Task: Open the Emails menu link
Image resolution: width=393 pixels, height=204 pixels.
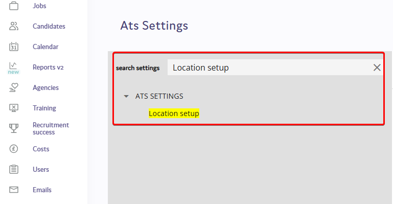Action: tap(42, 190)
